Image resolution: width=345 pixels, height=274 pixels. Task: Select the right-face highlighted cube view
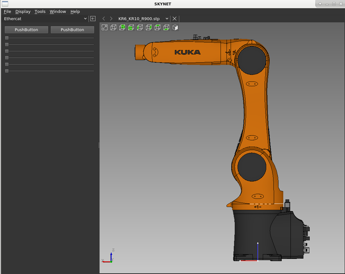[x=148, y=27]
